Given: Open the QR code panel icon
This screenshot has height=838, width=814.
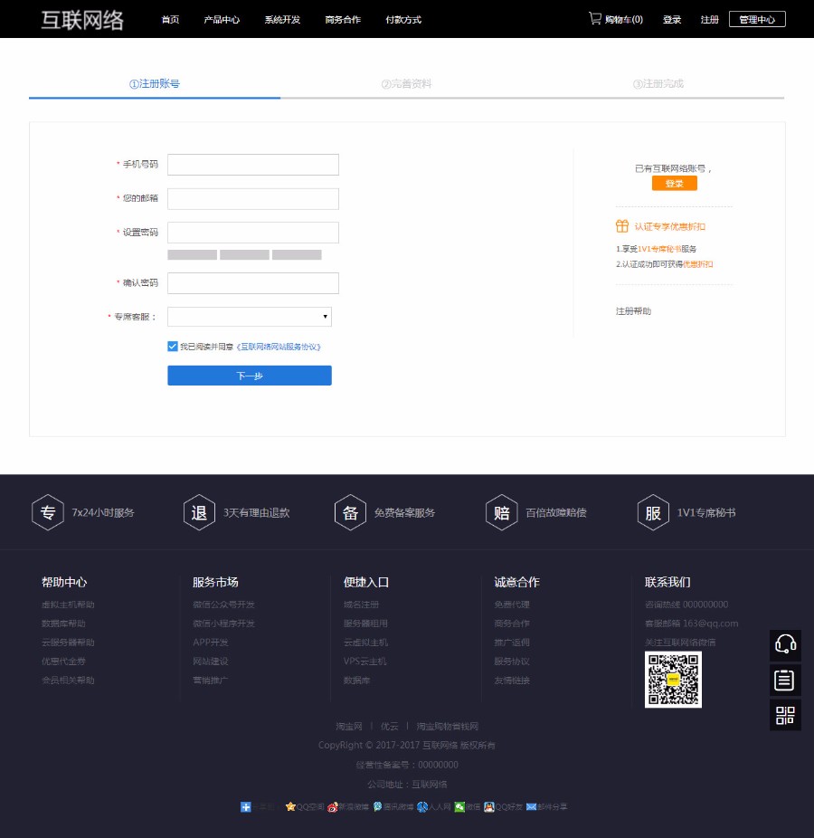Looking at the screenshot, I should [785, 714].
